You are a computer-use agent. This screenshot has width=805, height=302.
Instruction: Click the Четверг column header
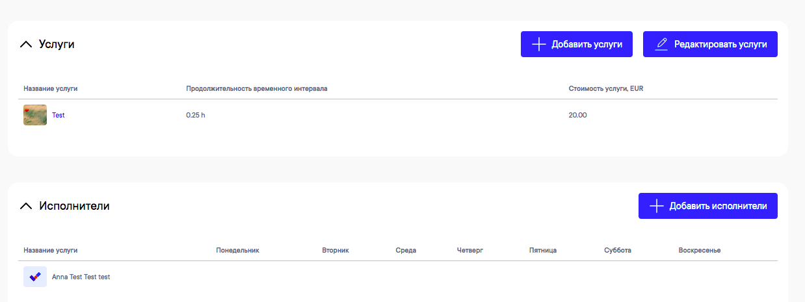tap(470, 250)
